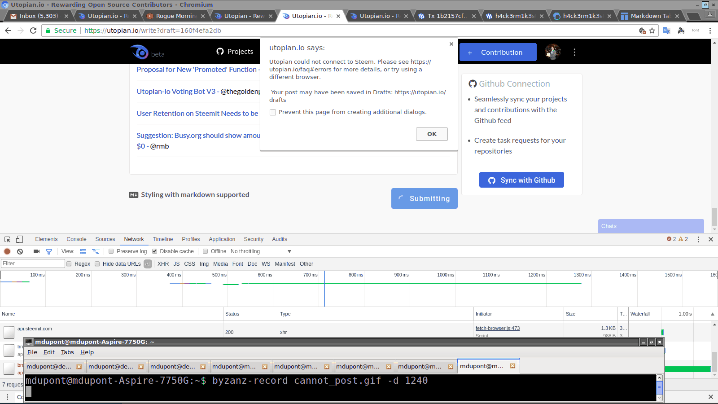Close the DevTools panel

(x=711, y=239)
